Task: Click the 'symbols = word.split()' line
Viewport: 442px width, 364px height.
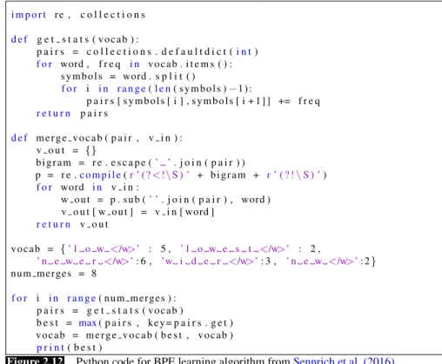Action: coord(128,76)
